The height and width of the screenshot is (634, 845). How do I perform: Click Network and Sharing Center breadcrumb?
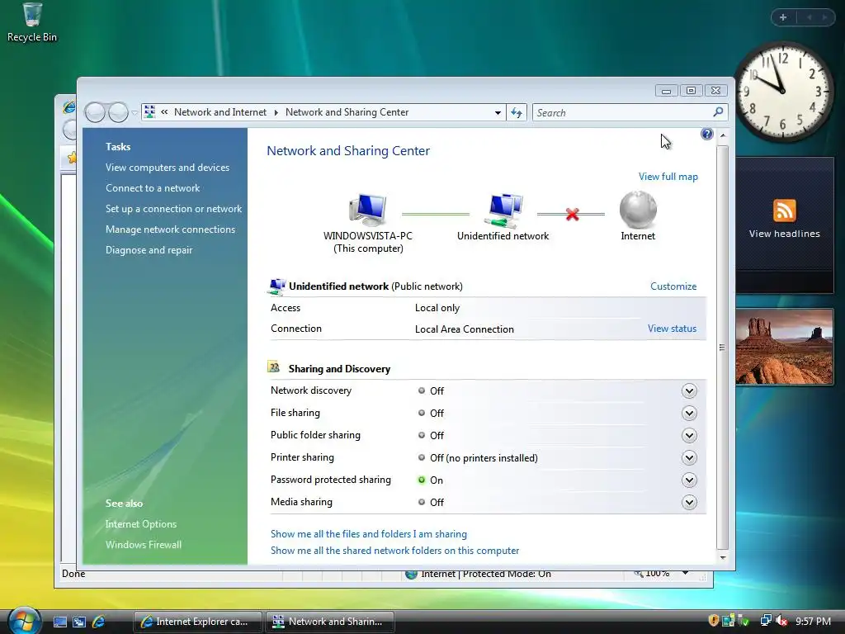point(347,112)
